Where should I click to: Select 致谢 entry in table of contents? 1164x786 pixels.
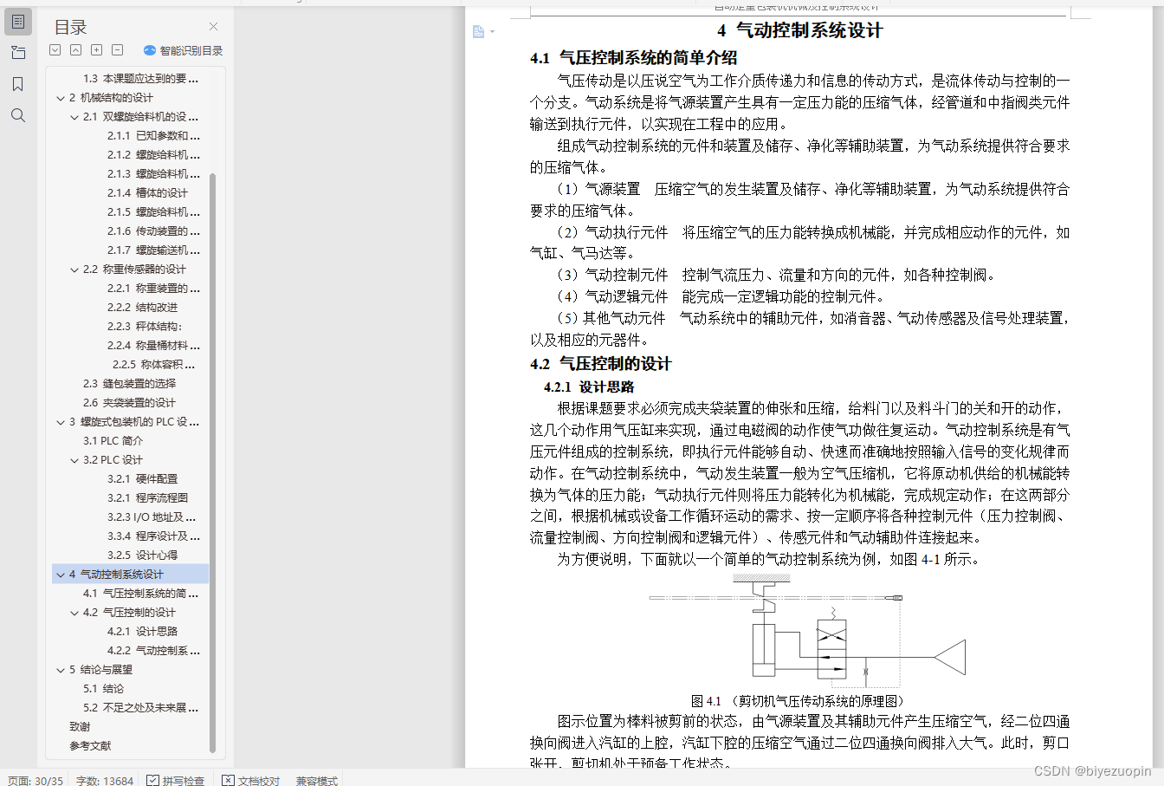click(x=78, y=726)
